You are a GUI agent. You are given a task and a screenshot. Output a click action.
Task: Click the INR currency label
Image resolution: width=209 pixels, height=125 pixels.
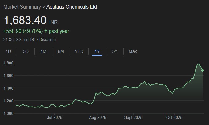click(x=53, y=22)
